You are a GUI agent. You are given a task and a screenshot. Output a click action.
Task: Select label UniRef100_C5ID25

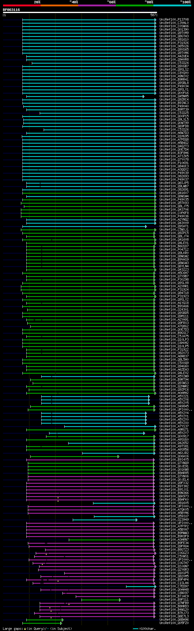pos(174,113)
